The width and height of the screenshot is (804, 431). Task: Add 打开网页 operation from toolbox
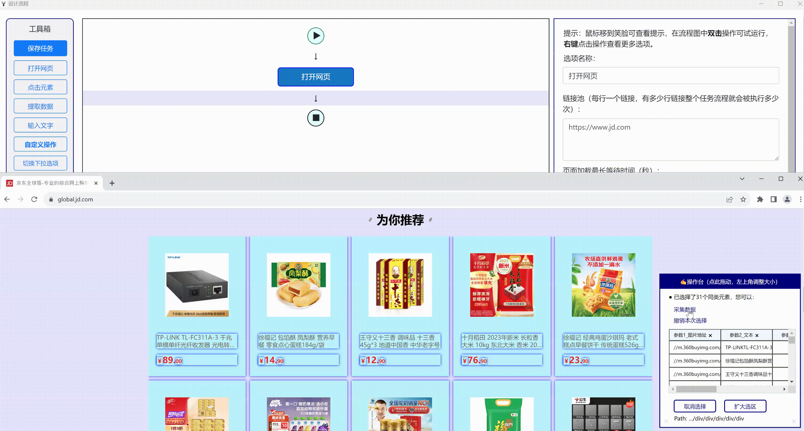[x=40, y=68]
